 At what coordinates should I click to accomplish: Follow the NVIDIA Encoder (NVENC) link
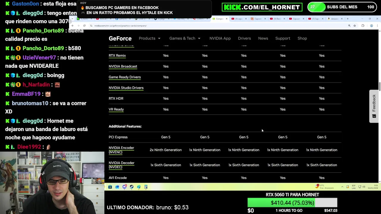click(121, 150)
